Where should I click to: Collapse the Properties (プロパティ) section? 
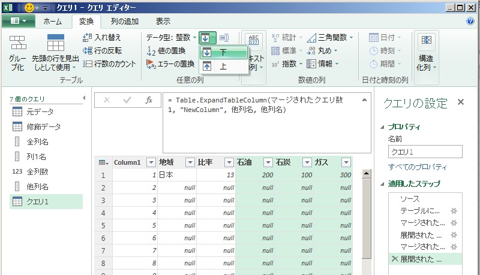[382, 127]
